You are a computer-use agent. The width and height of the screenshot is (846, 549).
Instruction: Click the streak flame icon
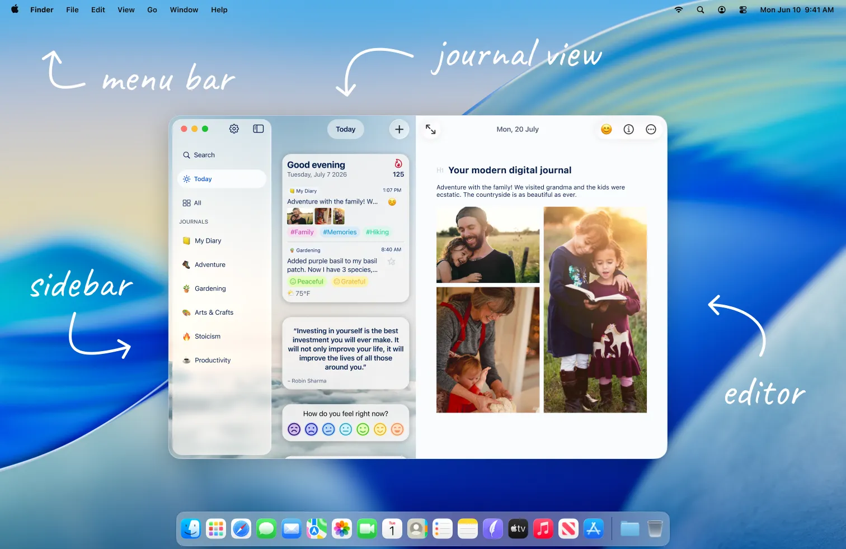(x=398, y=164)
